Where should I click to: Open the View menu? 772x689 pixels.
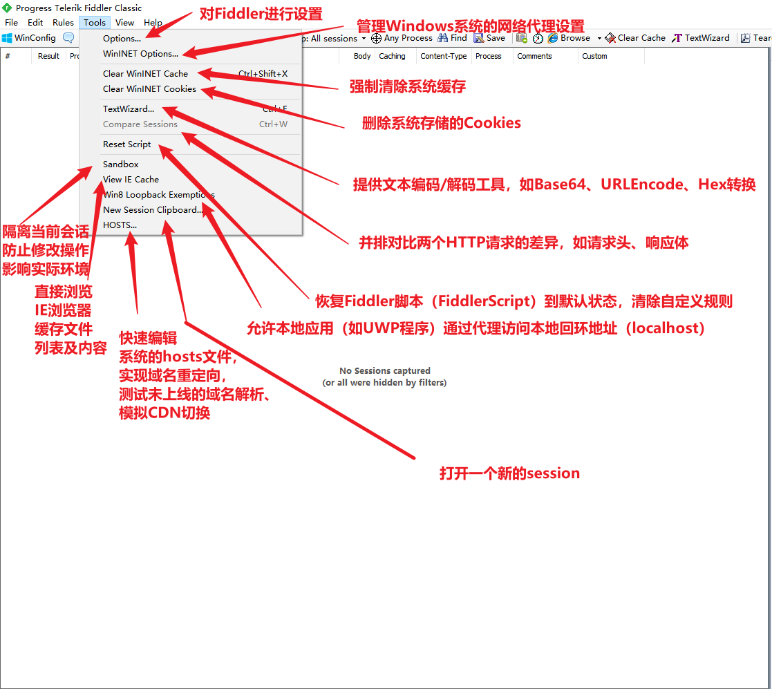(x=124, y=23)
